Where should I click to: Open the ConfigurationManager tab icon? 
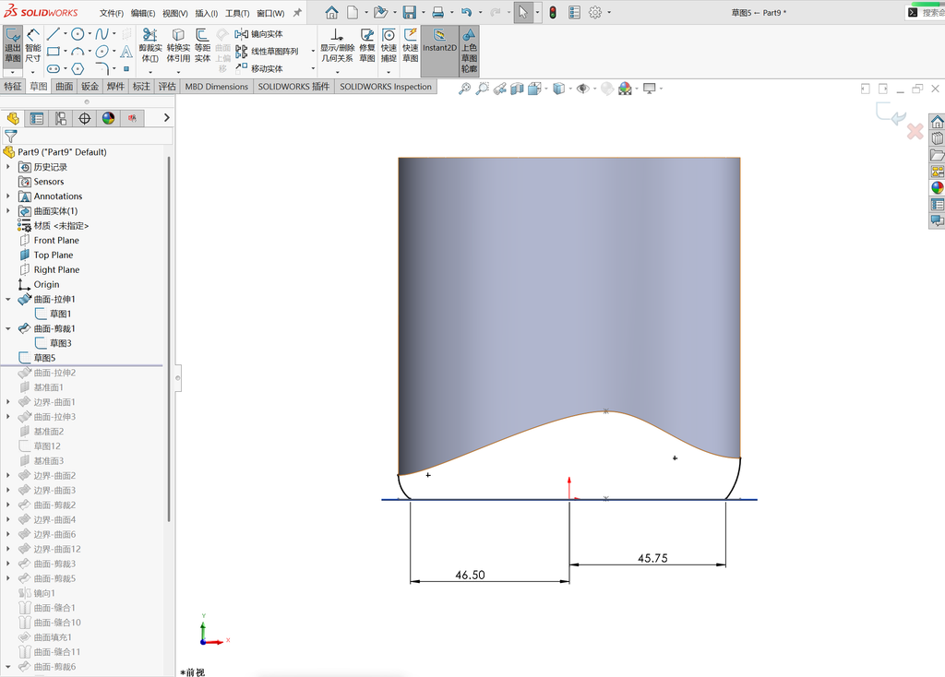pos(61,119)
